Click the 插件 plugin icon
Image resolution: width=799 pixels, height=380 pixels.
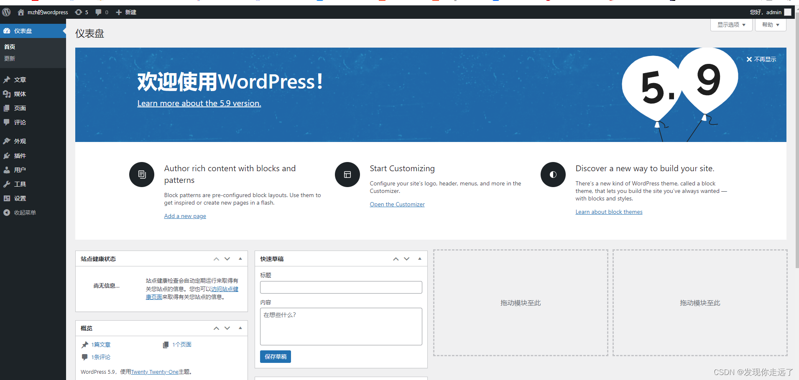[x=7, y=156]
